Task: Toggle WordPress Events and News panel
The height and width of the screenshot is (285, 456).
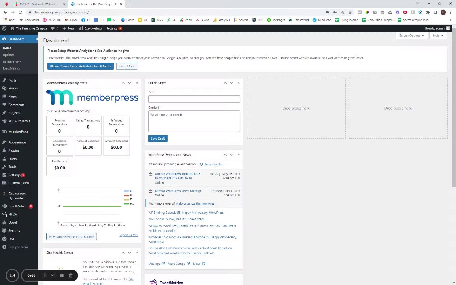Action: [239, 155]
